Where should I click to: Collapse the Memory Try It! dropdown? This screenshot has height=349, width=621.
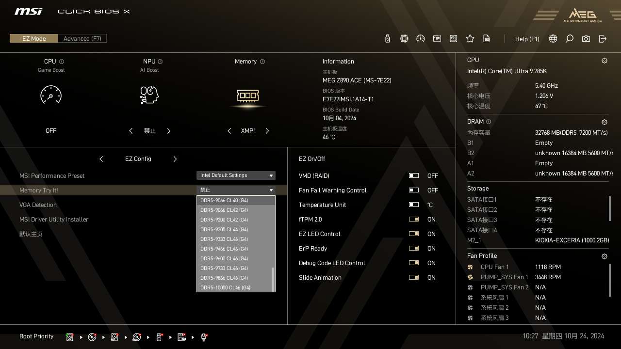tap(236, 190)
